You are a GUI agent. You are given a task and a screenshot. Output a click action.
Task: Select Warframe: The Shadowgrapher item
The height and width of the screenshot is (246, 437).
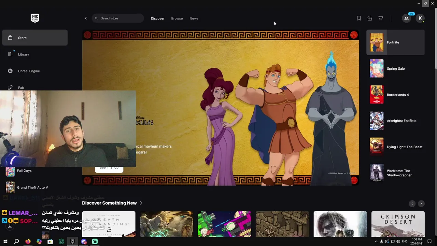395,173
